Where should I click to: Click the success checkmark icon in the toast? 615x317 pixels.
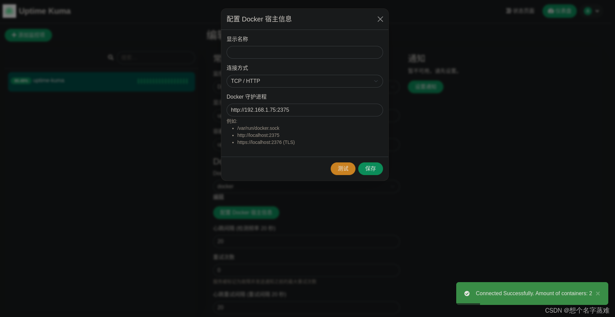click(467, 294)
